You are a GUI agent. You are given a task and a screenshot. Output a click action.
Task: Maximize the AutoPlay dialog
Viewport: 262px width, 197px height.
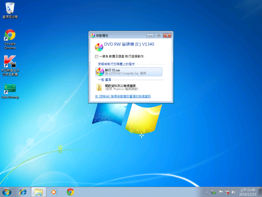coord(159,35)
